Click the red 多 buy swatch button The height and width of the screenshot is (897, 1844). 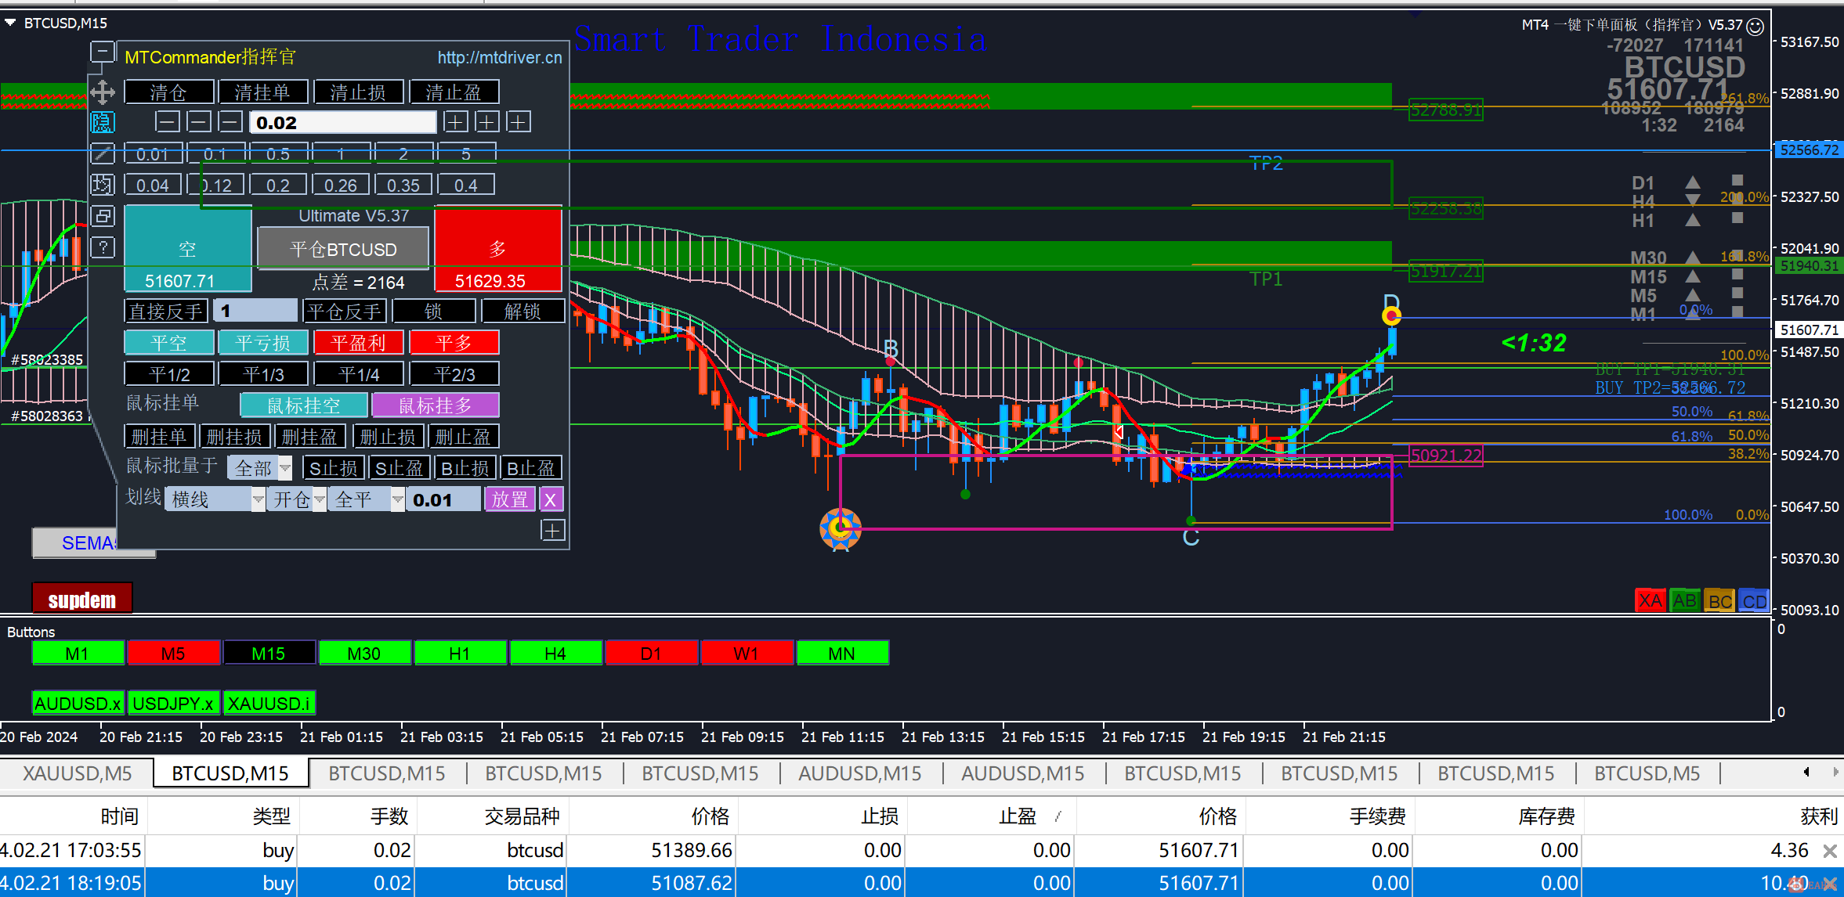[x=497, y=247]
